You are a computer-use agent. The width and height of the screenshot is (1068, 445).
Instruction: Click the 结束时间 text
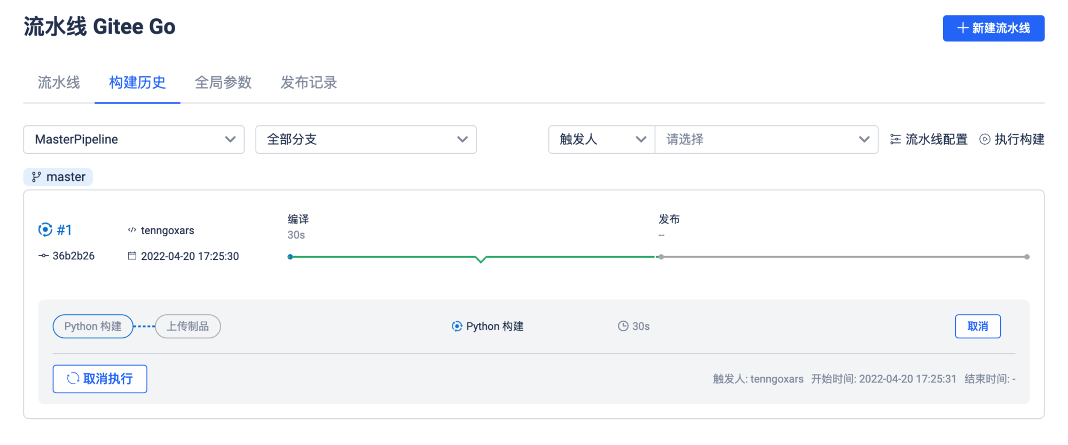(x=990, y=379)
